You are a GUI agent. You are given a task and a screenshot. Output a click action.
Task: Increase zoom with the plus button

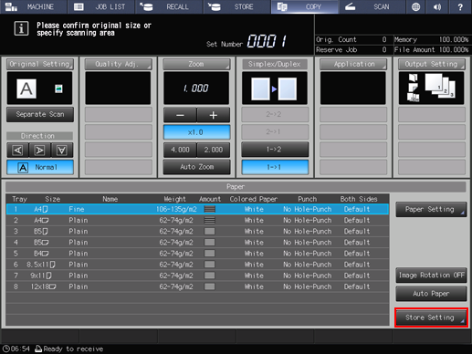pos(214,115)
